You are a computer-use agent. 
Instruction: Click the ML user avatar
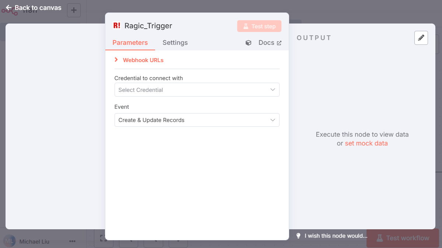[x=9, y=241]
